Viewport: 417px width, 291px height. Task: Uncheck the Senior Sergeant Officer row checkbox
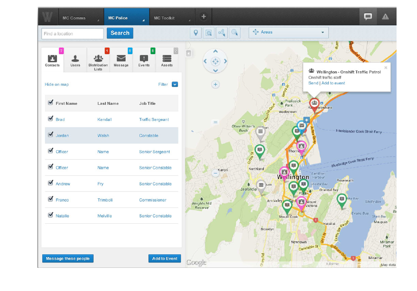pyautogui.click(x=50, y=151)
